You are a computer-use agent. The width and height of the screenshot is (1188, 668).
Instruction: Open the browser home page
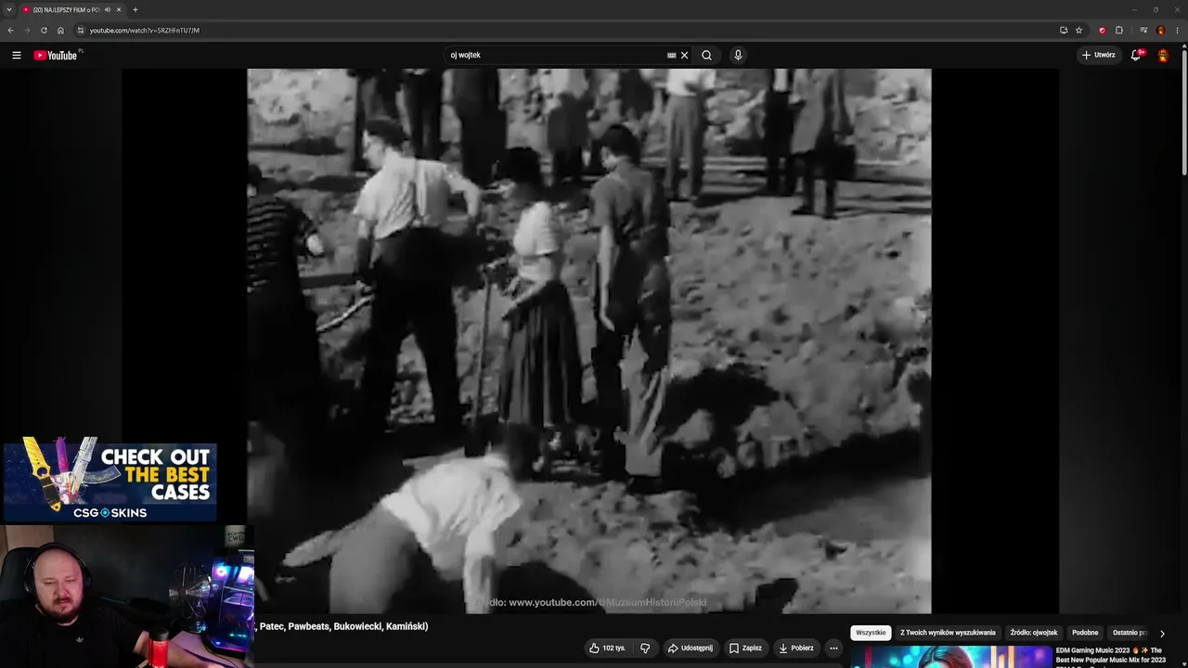click(60, 31)
